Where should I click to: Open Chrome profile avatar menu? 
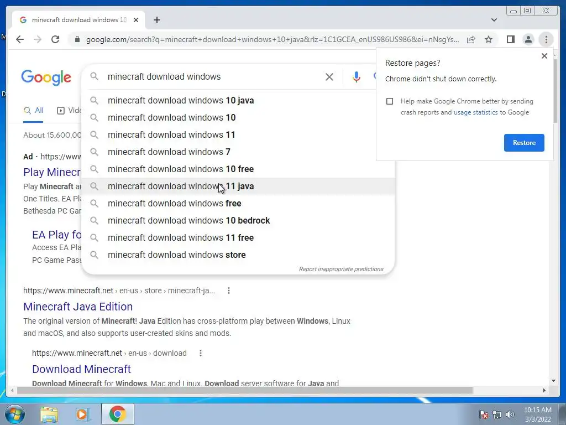(528, 39)
